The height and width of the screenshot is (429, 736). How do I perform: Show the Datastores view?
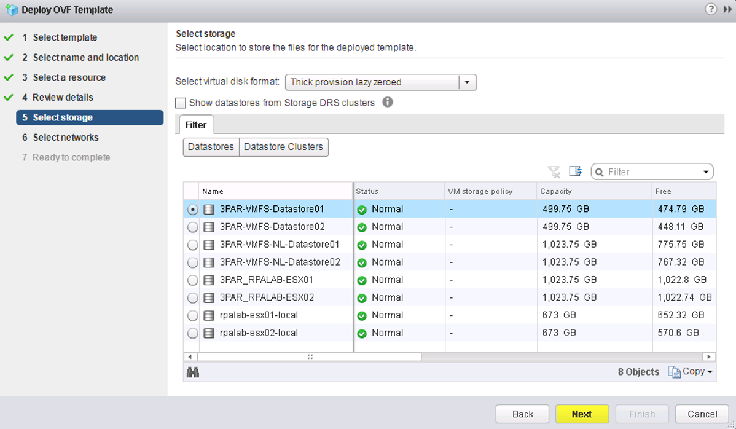coord(211,147)
